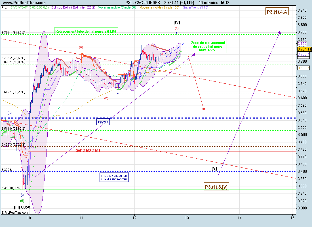Click the Retracement Fibo de [iii] noire annotation
The image size is (312, 227).
click(86, 31)
